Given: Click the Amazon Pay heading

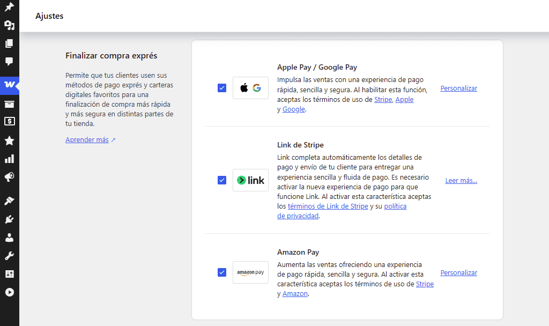Looking at the screenshot, I should pos(298,252).
